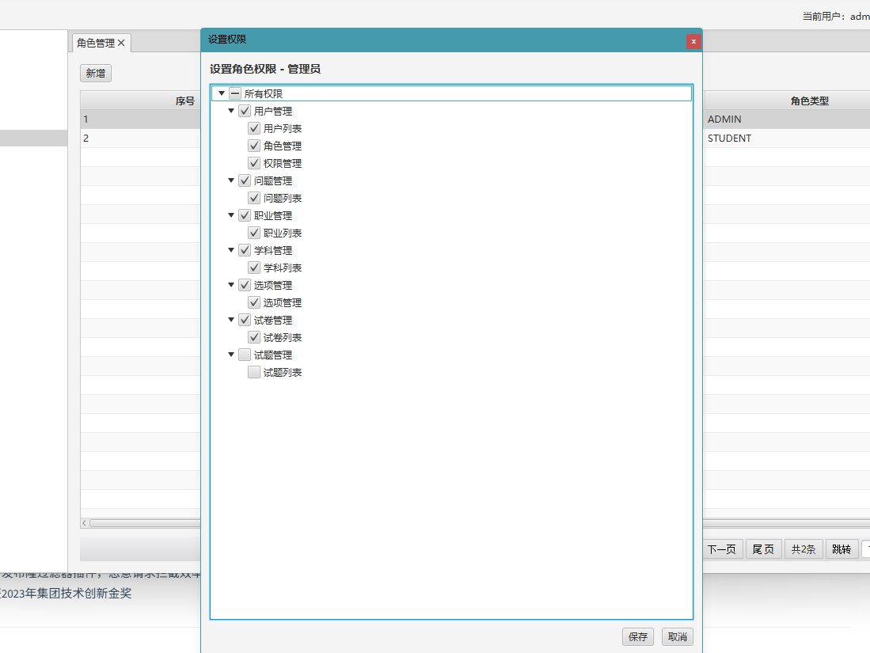Collapse the 所有权限 root tree node
870x653 pixels.
[x=222, y=93]
